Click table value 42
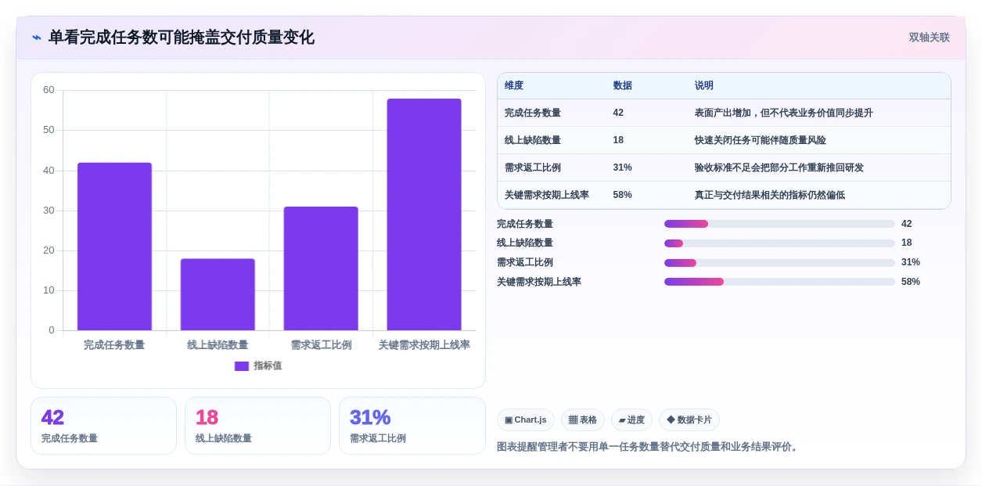 [618, 113]
